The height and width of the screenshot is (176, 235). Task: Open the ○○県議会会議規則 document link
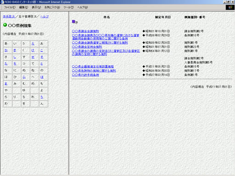pos(85,31)
